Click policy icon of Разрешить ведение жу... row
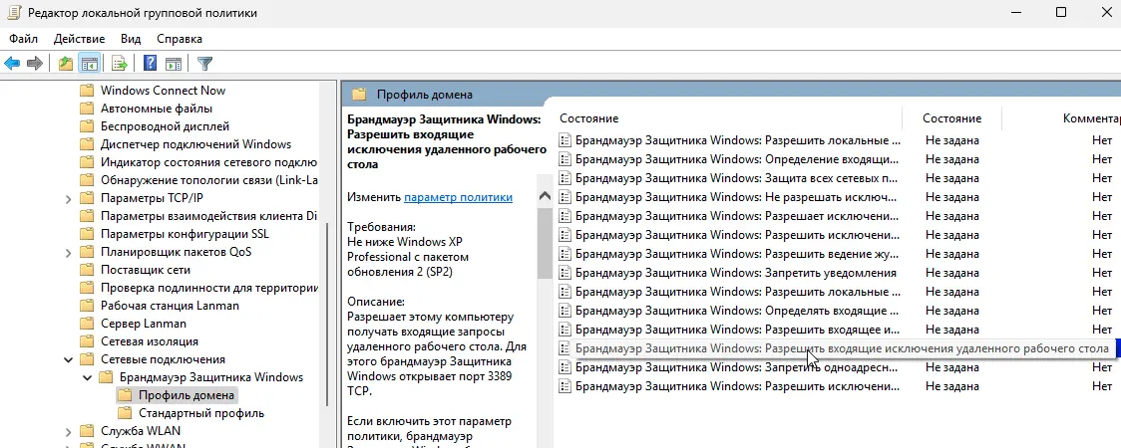 [564, 254]
